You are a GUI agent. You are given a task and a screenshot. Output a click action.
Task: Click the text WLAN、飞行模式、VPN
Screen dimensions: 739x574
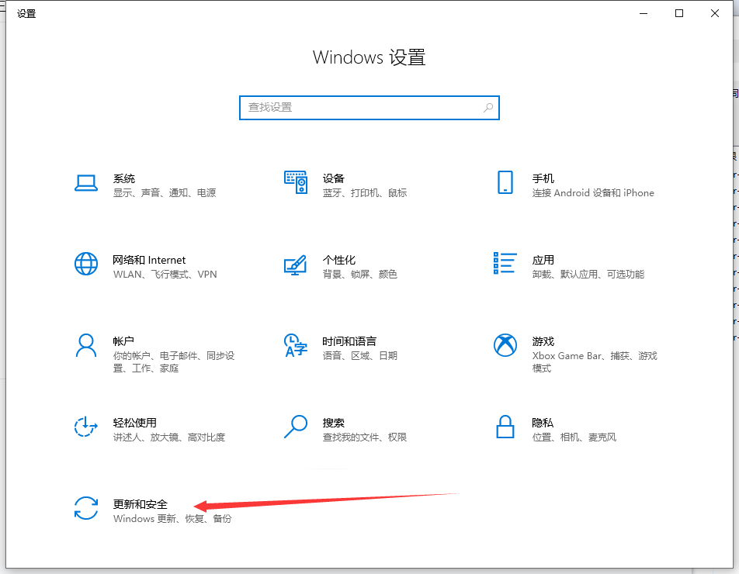[x=165, y=275]
